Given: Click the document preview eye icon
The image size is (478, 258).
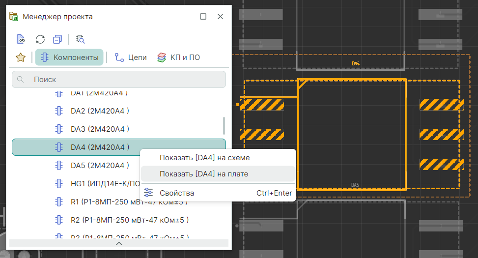Looking at the screenshot, I should [x=20, y=39].
